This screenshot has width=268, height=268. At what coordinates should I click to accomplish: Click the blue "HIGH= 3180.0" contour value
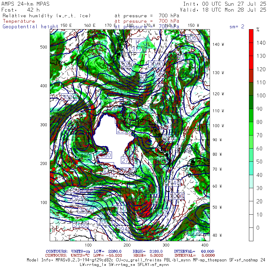[x=147, y=251]
